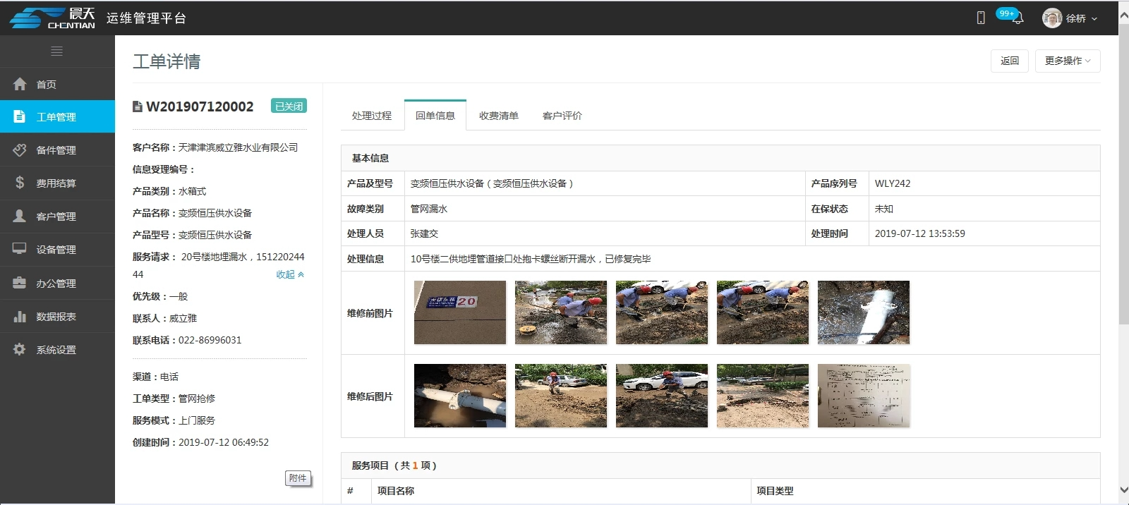Open the notification bell icon

coord(1018,18)
